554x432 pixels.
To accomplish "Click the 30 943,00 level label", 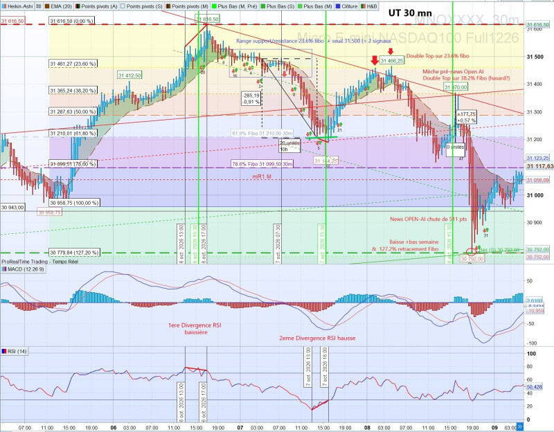I will point(12,207).
